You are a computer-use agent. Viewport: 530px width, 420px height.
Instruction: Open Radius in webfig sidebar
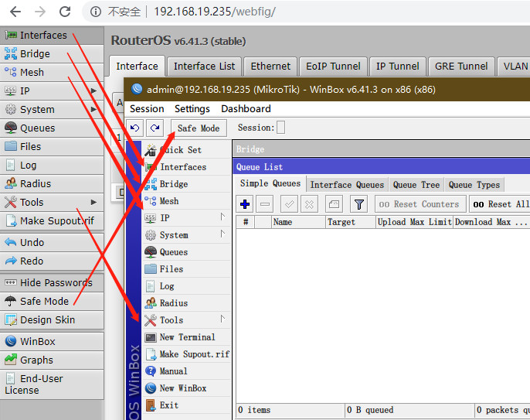52,184
